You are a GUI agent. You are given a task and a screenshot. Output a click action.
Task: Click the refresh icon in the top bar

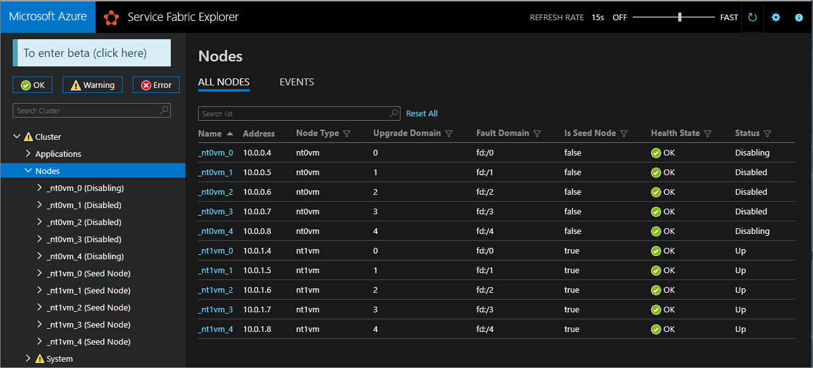point(752,17)
